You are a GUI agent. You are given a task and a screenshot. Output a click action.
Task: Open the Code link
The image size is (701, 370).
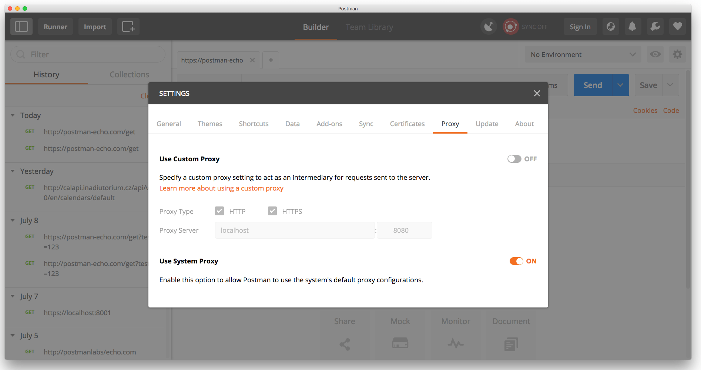point(671,110)
